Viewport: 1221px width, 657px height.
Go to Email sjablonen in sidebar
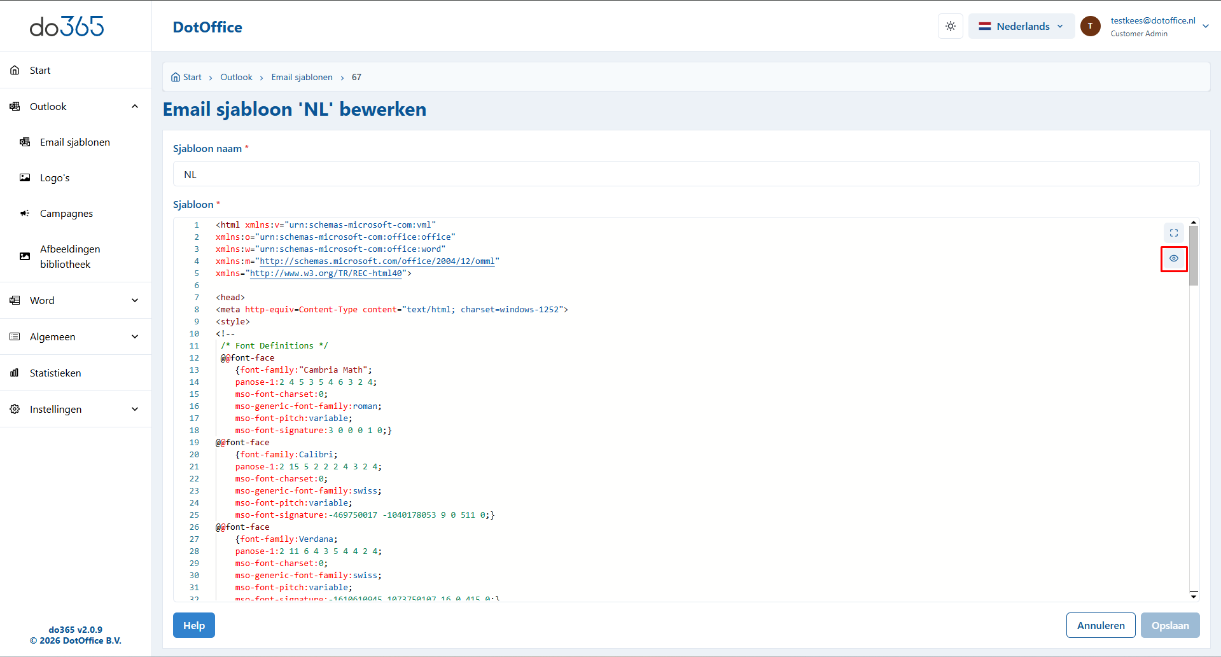74,142
